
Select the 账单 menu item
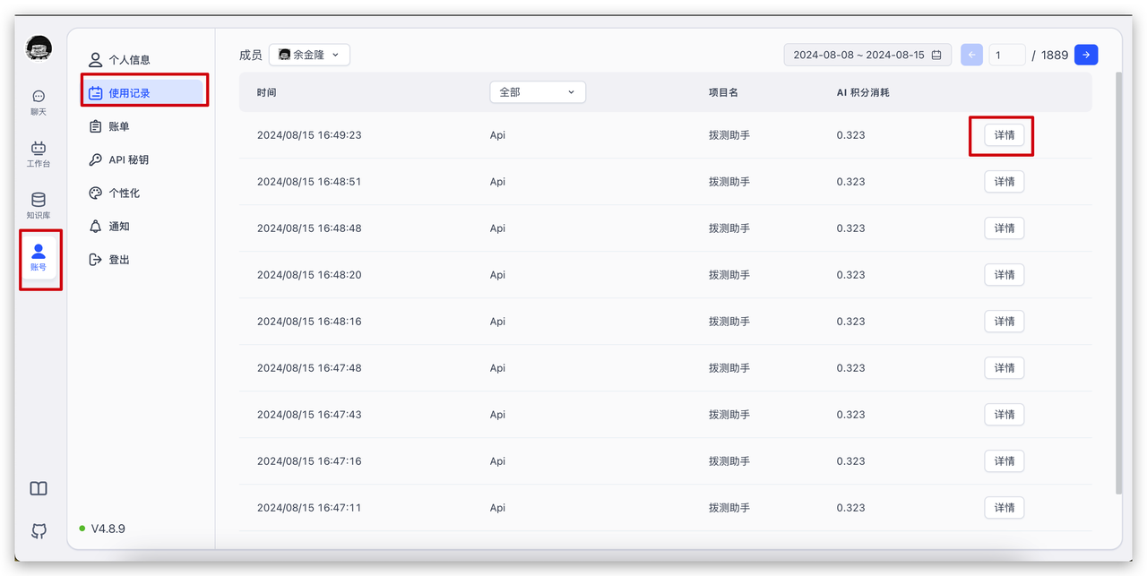click(x=119, y=126)
